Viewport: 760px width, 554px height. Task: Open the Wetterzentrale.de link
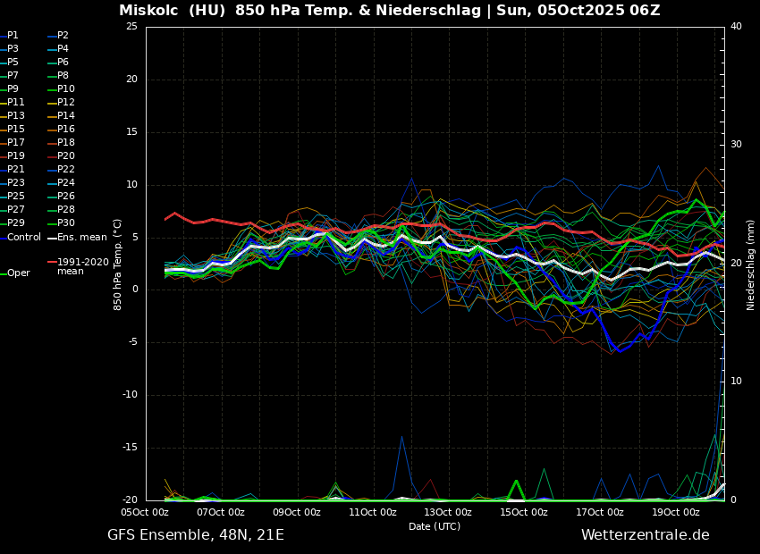[x=645, y=535]
